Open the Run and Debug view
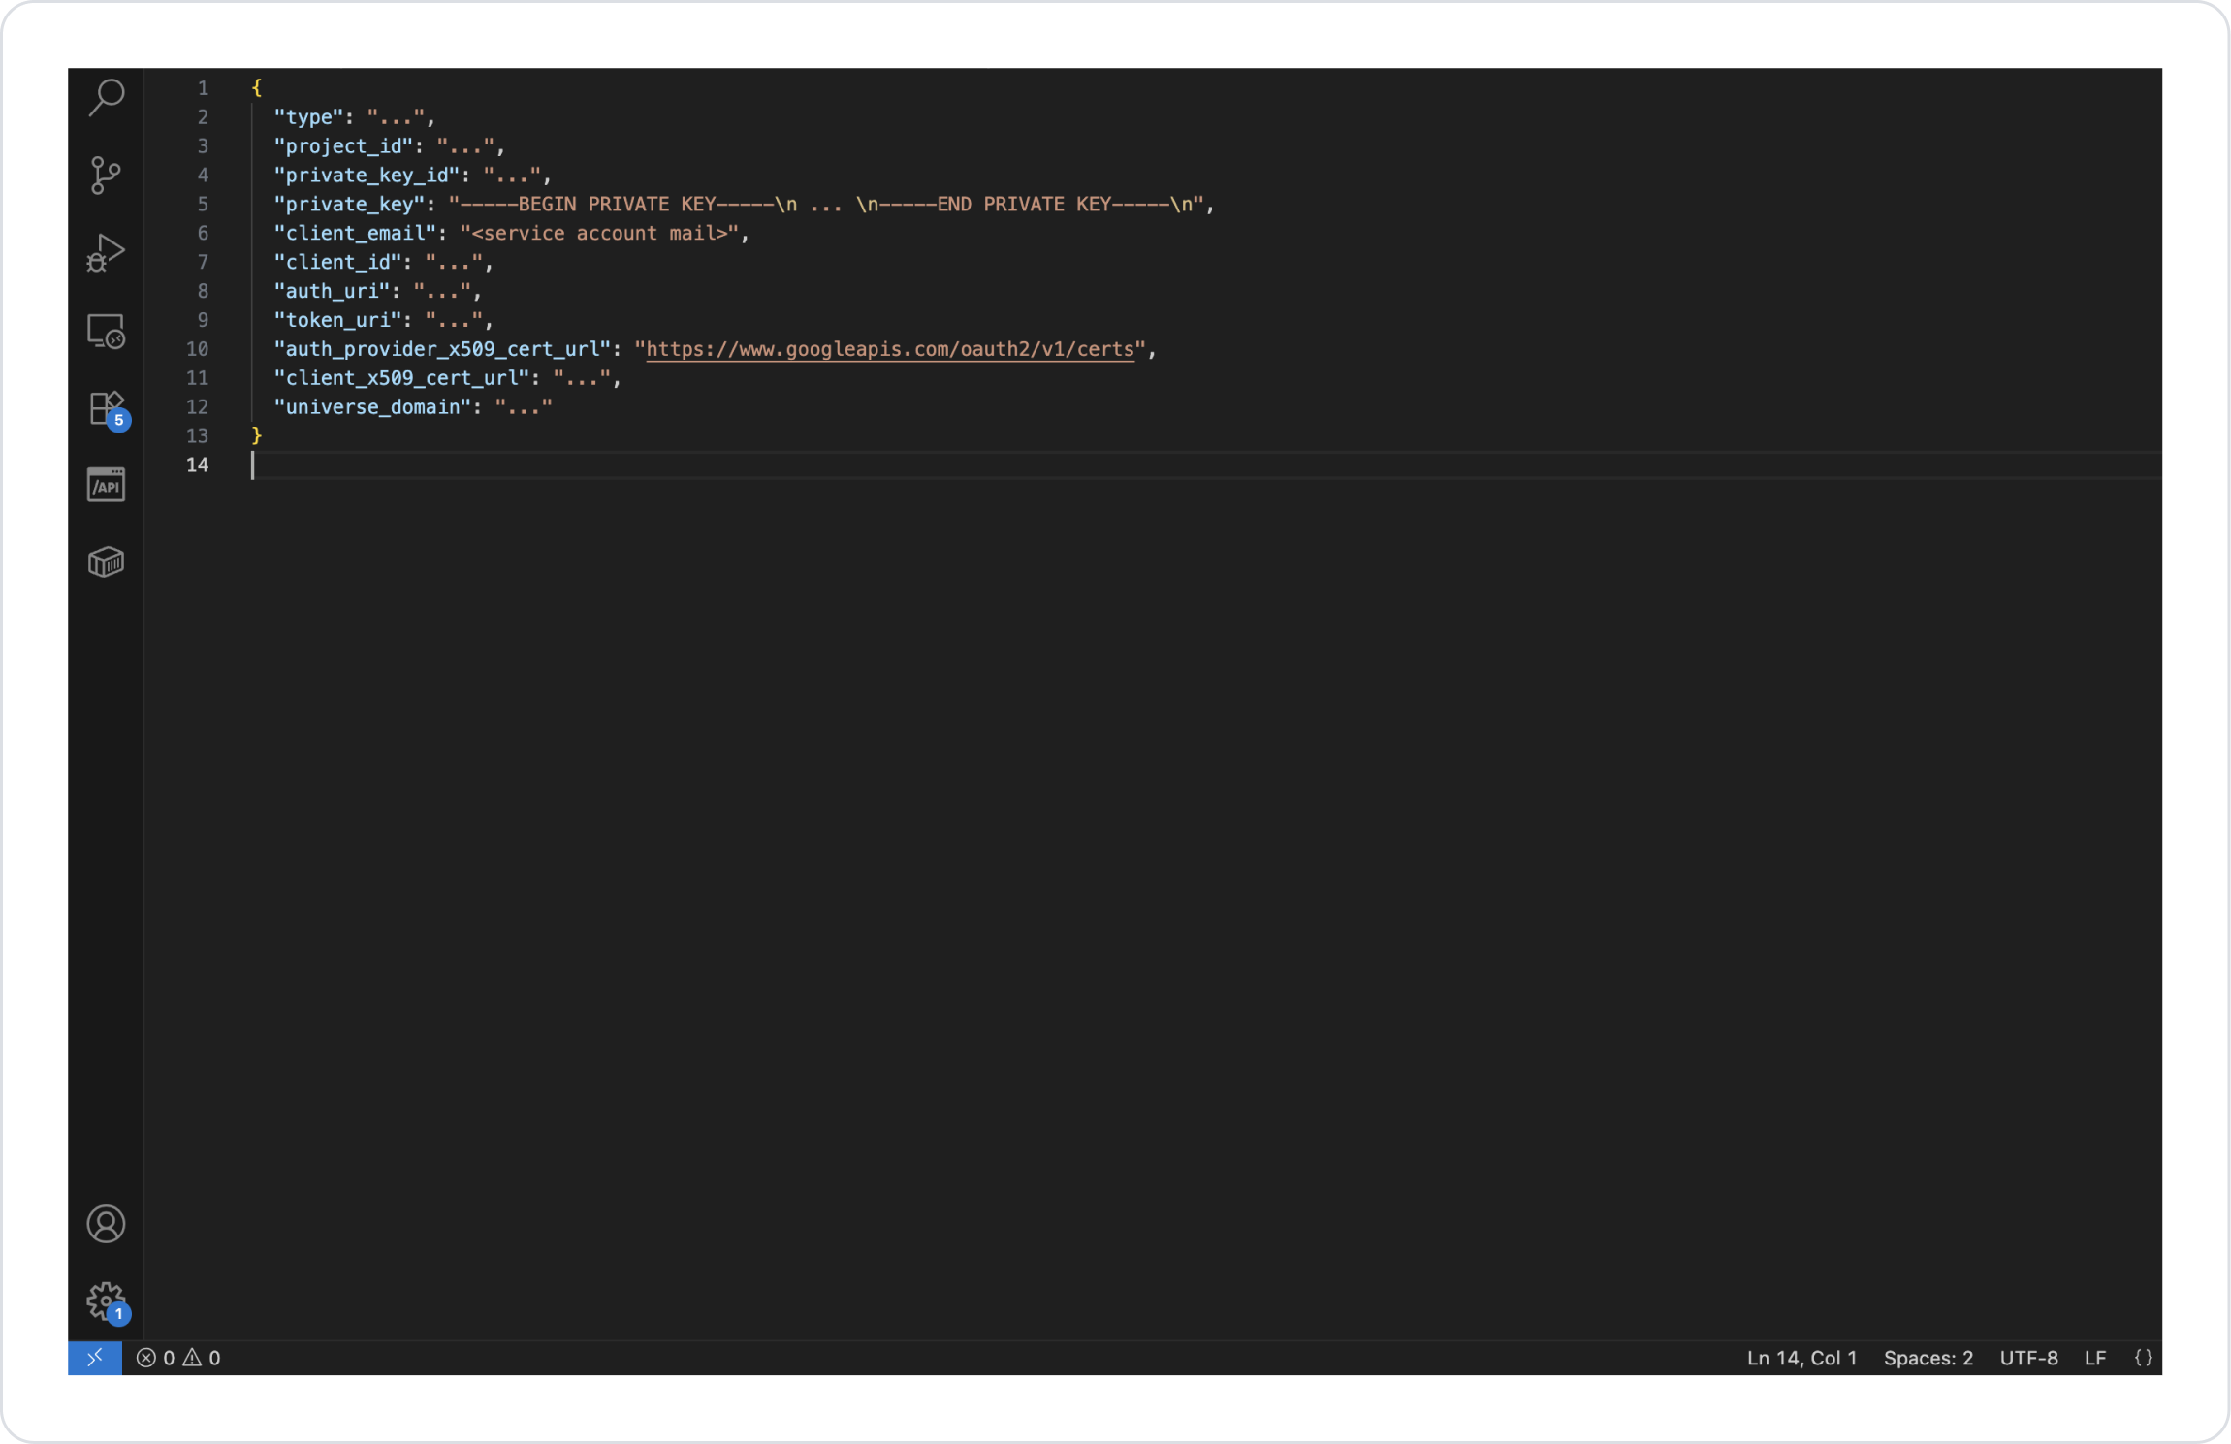2231x1444 pixels. [x=106, y=252]
